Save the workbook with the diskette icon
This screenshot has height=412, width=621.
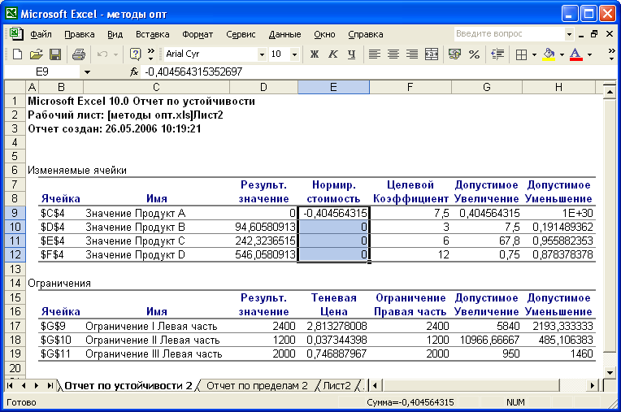coord(55,54)
